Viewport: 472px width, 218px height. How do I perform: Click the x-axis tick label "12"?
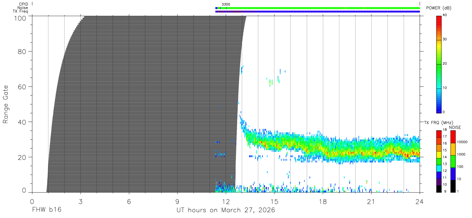[226, 201]
